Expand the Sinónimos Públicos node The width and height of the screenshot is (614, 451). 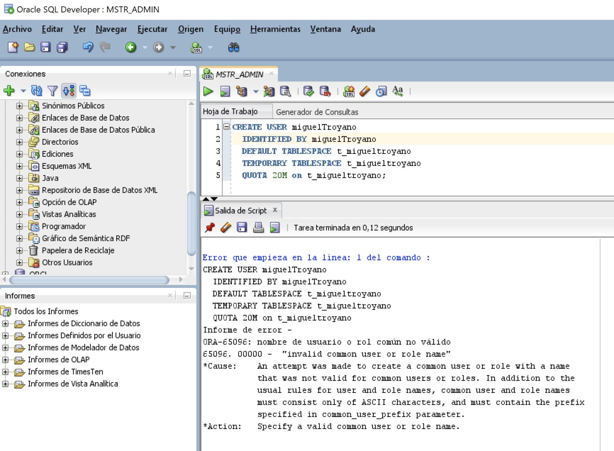click(x=19, y=106)
